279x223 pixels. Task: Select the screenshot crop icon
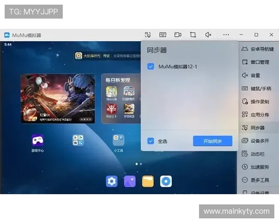point(193,35)
